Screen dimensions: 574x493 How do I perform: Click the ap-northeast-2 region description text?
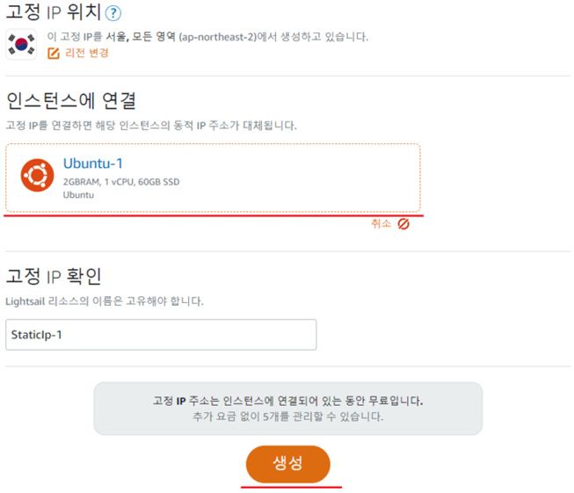coord(207,37)
